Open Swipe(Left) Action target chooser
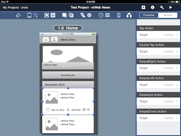The image size is (181, 136). point(158,85)
